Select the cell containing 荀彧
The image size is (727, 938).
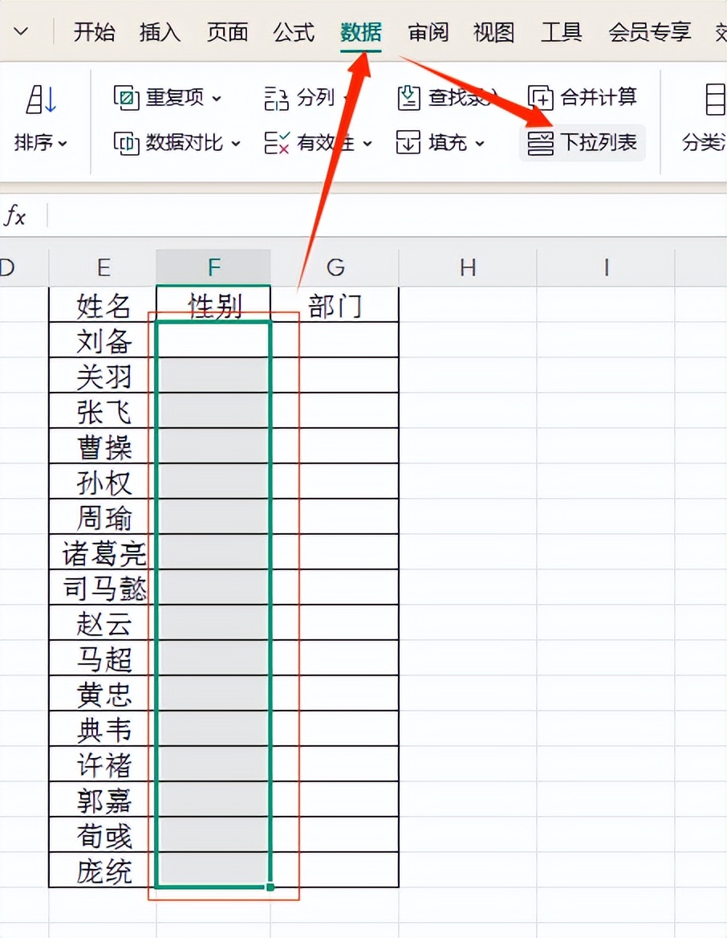[103, 834]
